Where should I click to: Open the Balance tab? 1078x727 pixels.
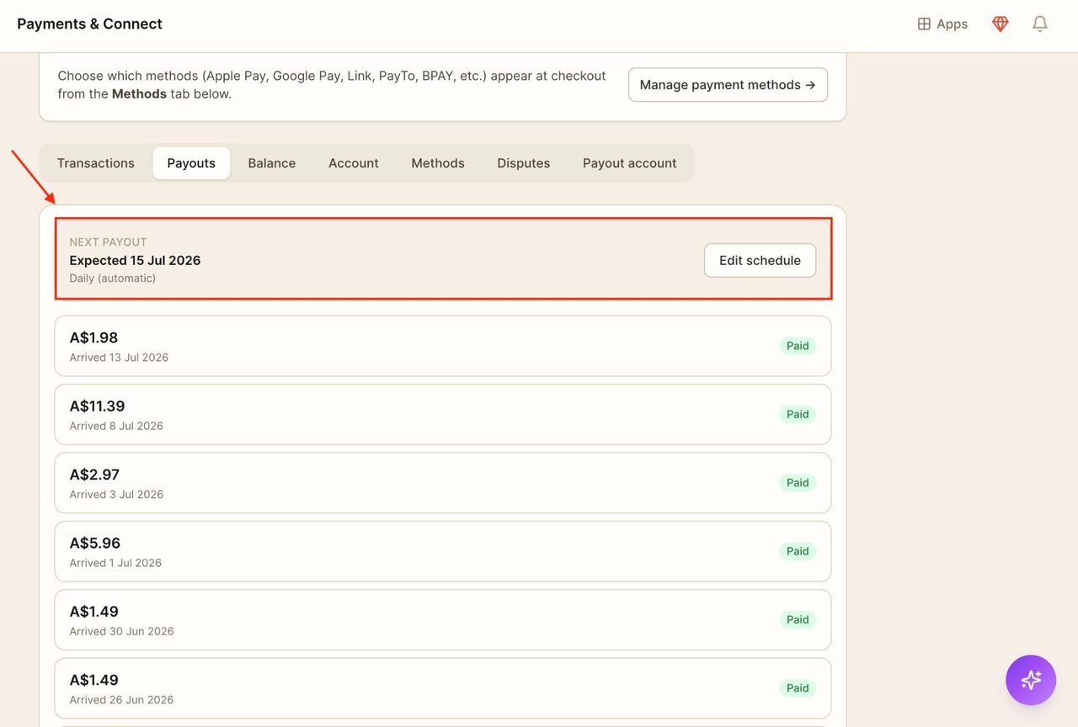coord(272,163)
